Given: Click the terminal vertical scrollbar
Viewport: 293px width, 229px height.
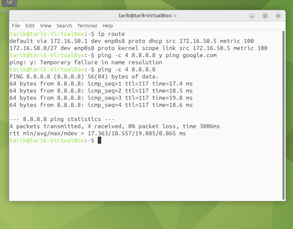Looking at the screenshot, I should click(x=283, y=115).
